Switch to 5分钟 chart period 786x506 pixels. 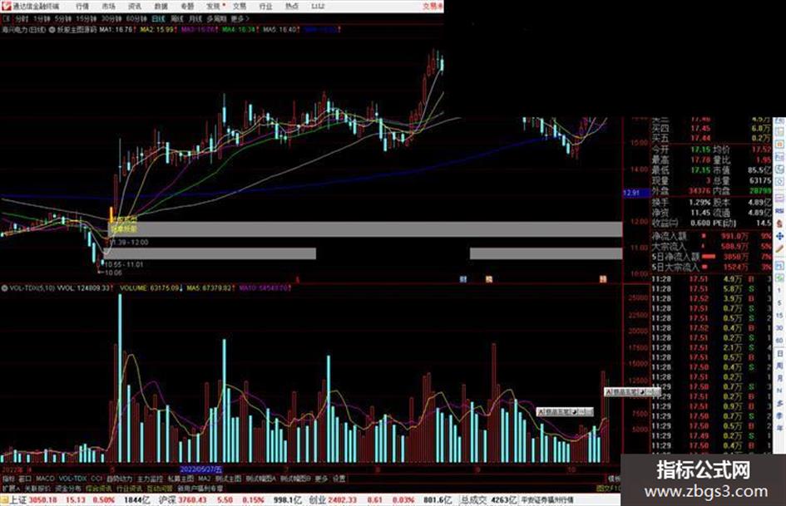(x=63, y=18)
